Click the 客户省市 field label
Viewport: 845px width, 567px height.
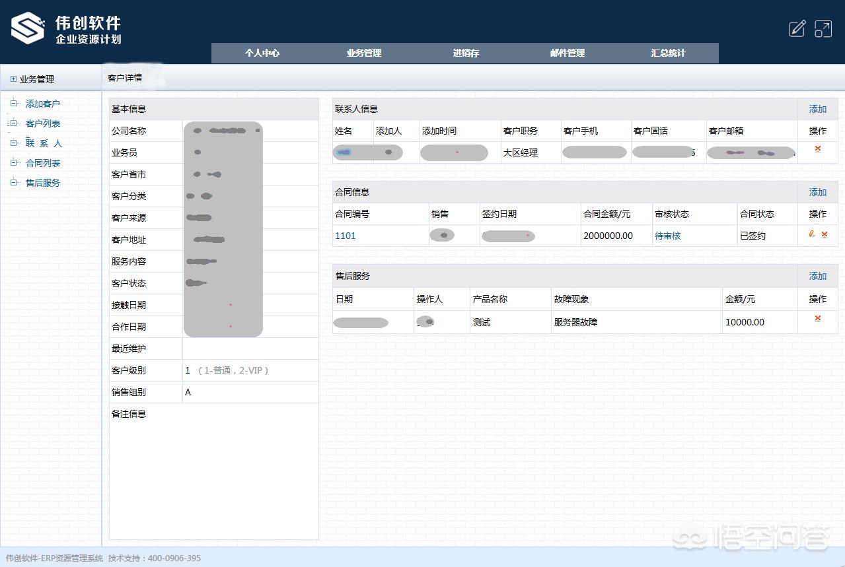(129, 174)
